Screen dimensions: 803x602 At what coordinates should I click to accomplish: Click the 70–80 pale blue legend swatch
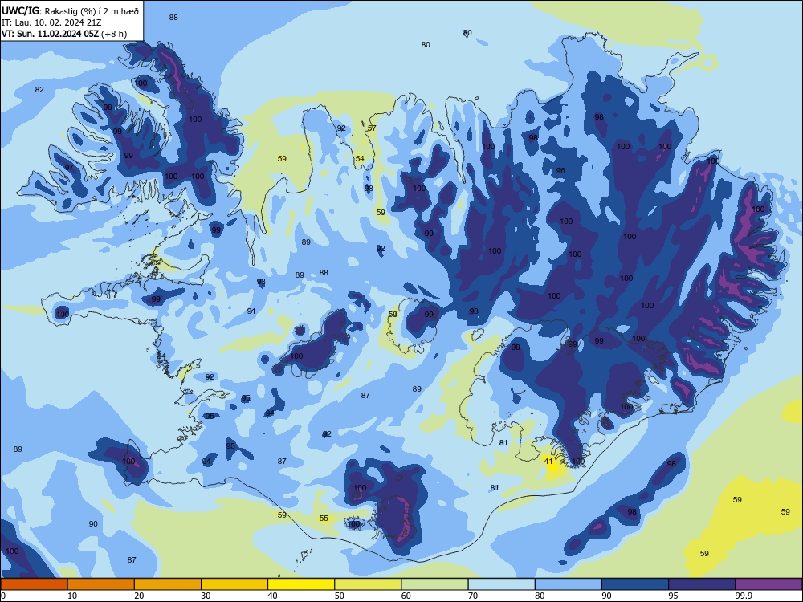(x=501, y=584)
